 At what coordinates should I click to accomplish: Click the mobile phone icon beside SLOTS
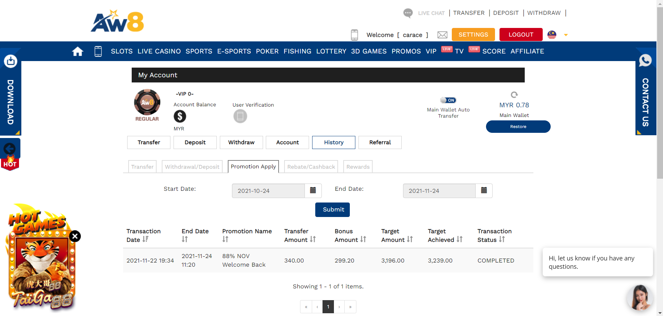pos(98,51)
